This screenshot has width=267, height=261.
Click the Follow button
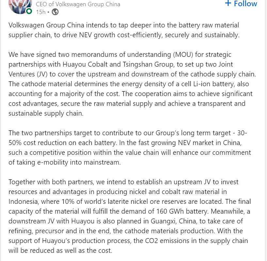(x=241, y=3)
